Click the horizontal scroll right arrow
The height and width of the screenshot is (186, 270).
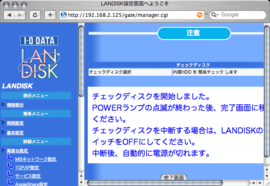(x=260, y=183)
